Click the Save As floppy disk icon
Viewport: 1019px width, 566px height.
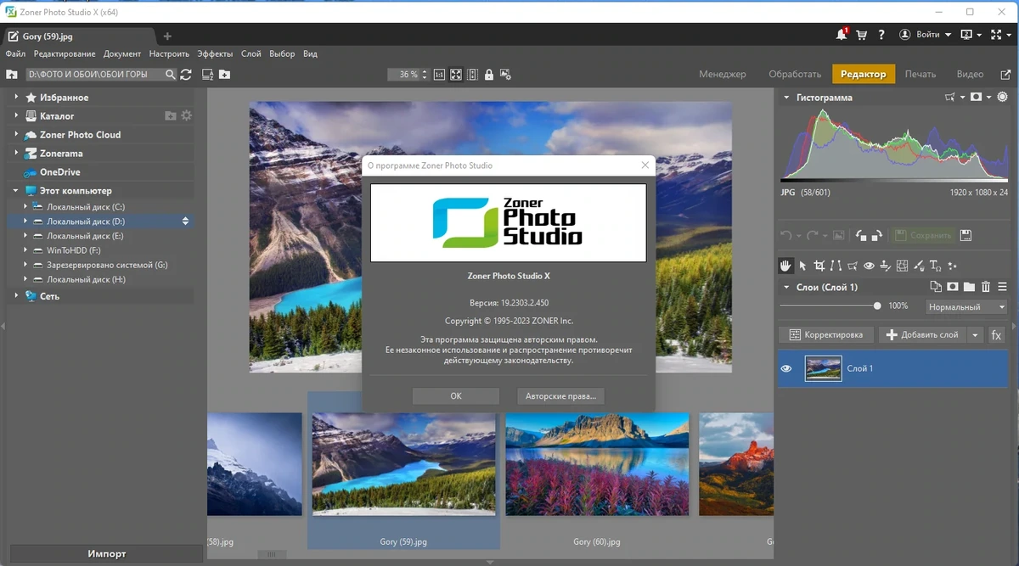pos(966,235)
